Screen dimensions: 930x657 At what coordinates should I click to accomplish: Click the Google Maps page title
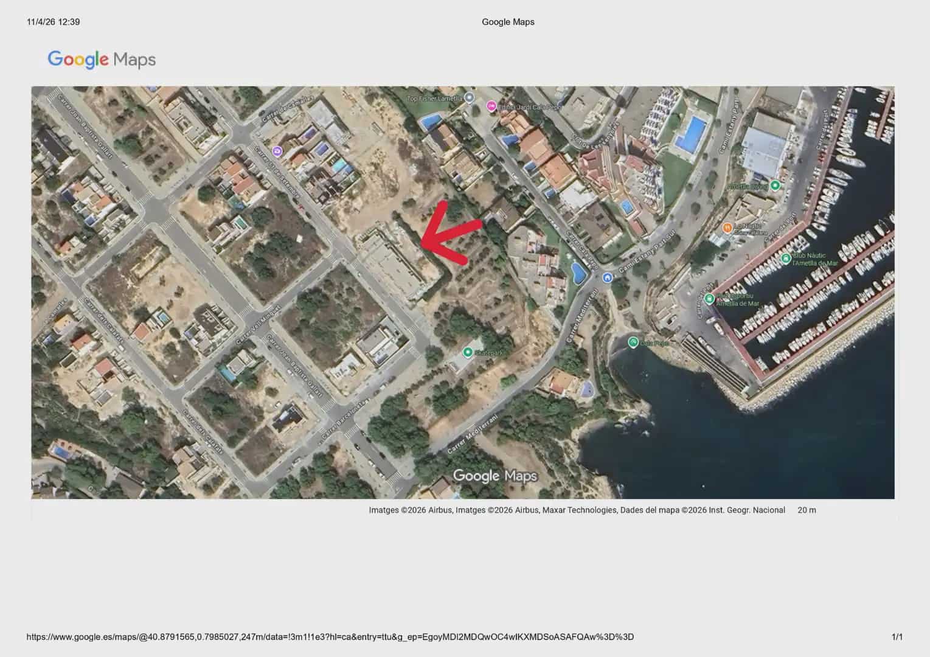click(508, 22)
